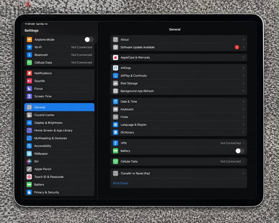Screen dimensions: 279x223
Task: Tap the 11:39 AM clock in status bar
Action: [x=30, y=24]
